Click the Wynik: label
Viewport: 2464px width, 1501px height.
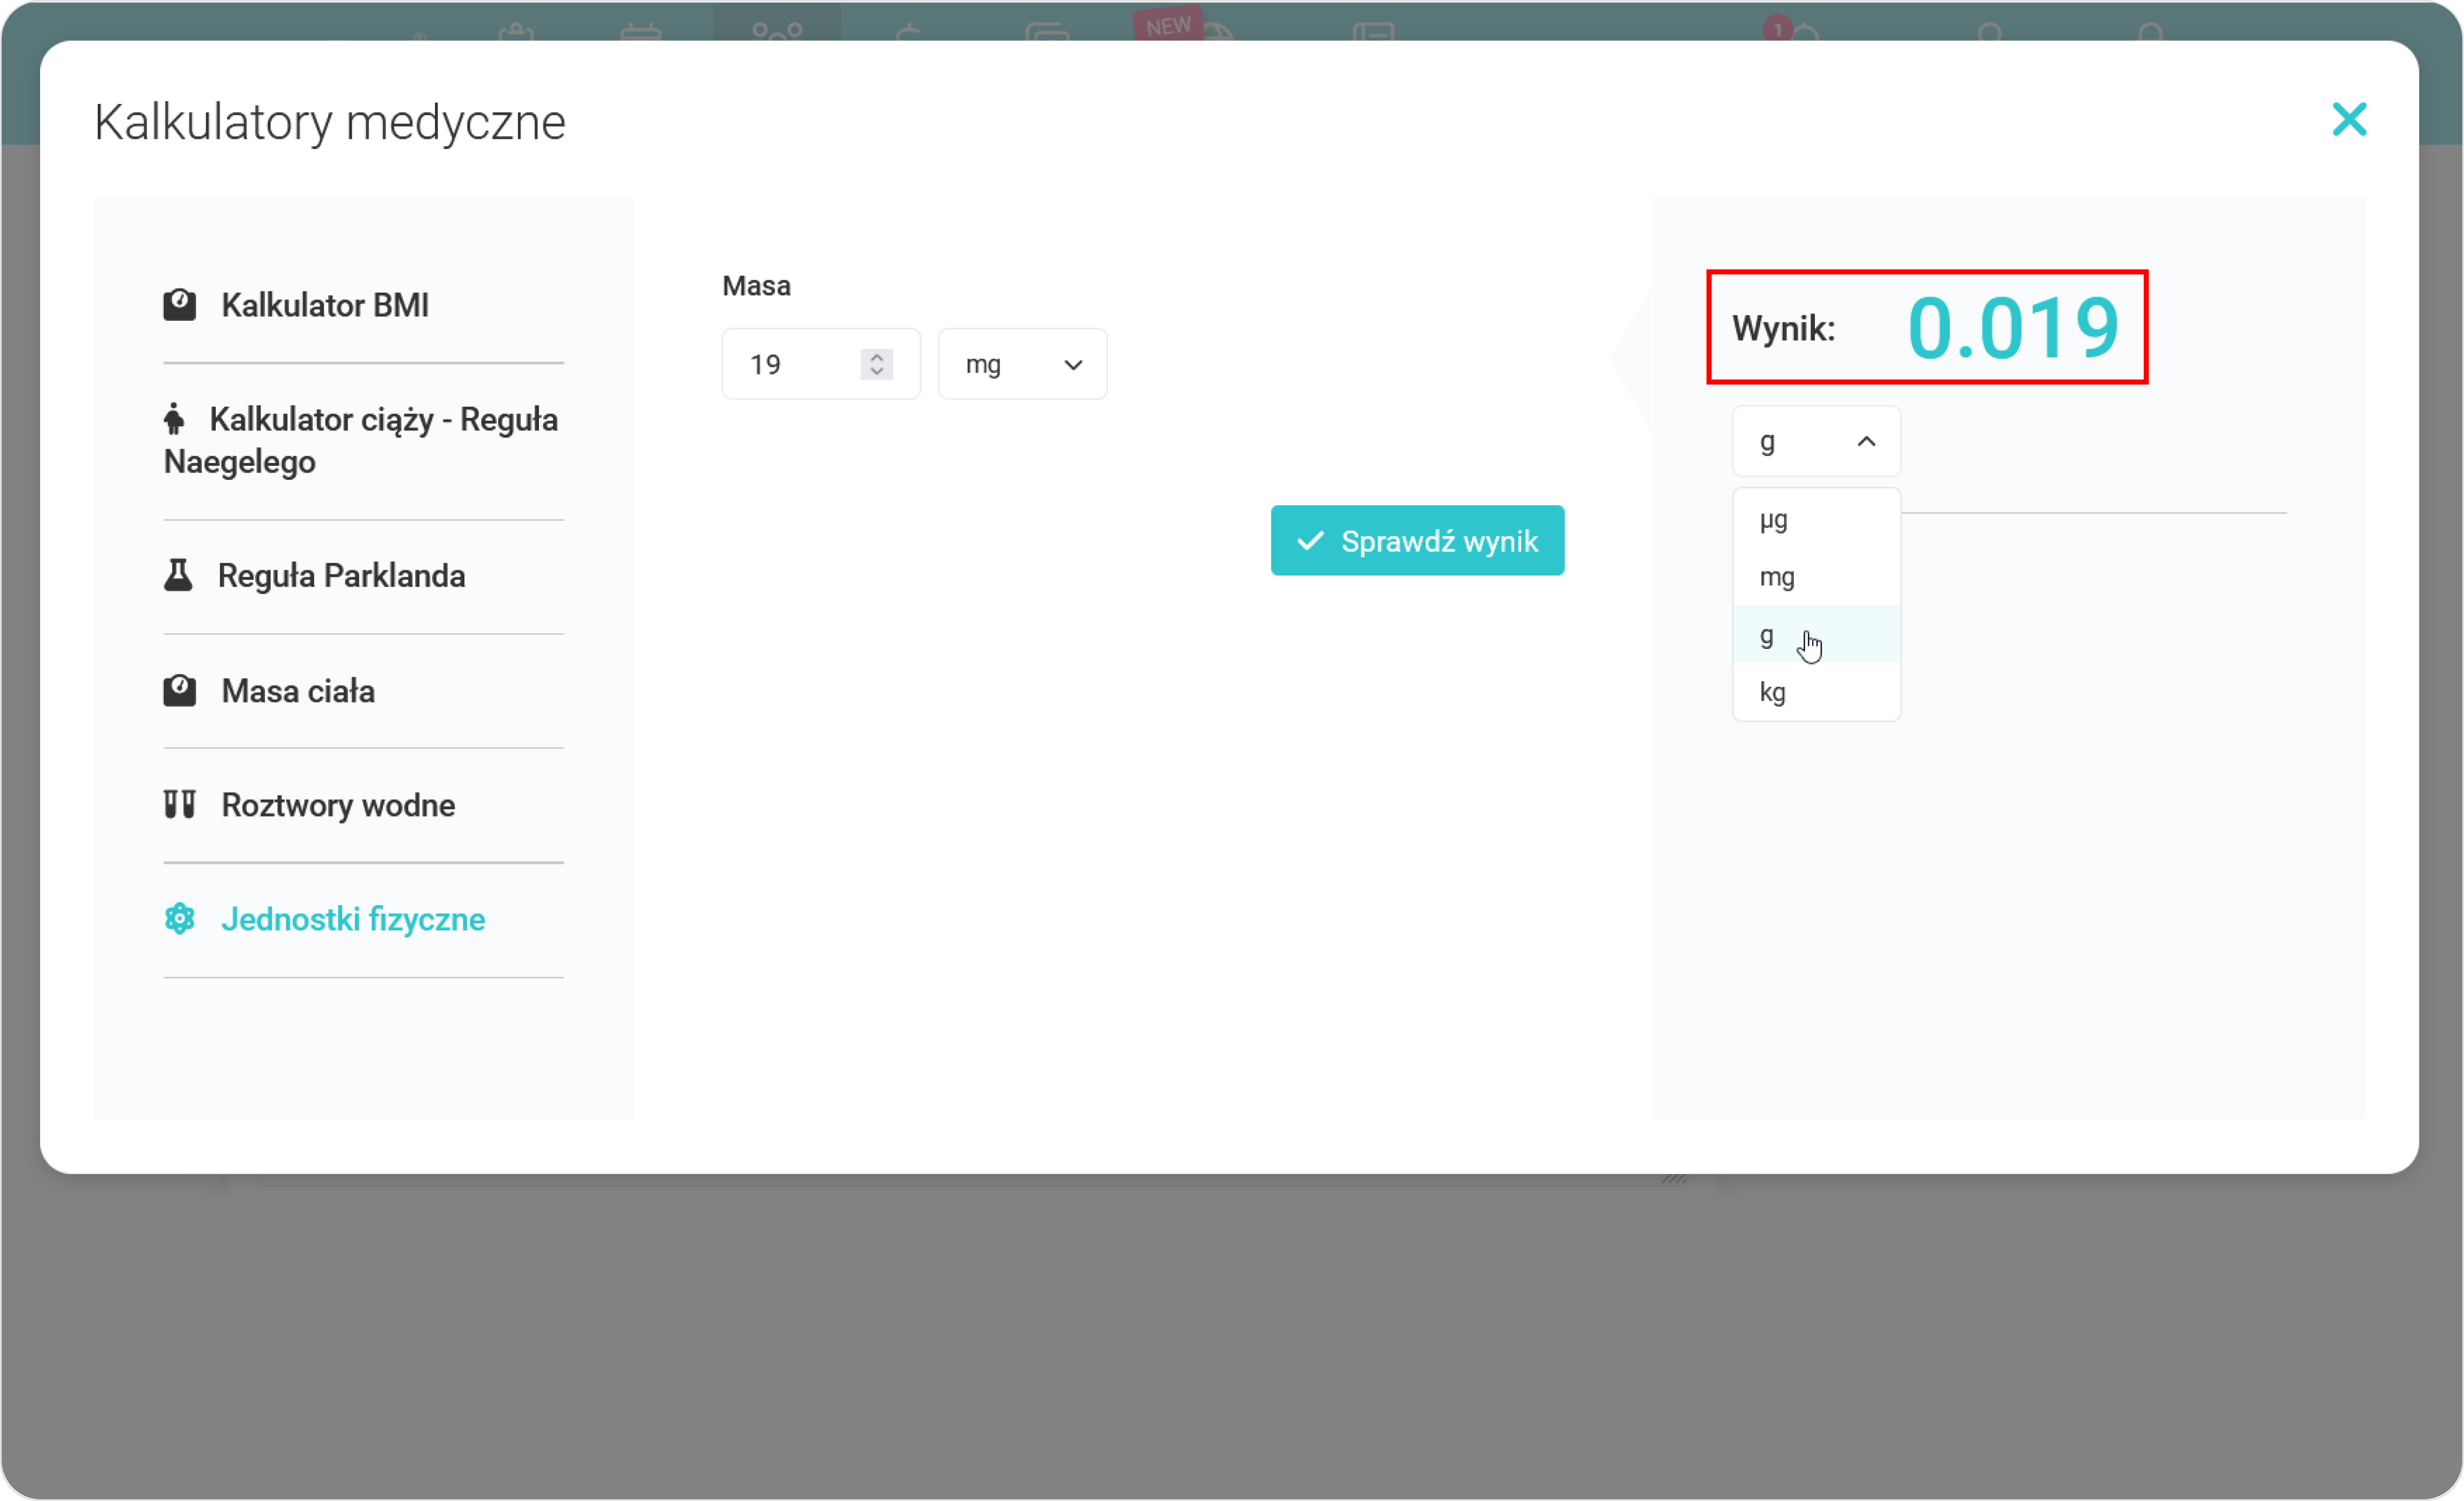pos(1784,328)
